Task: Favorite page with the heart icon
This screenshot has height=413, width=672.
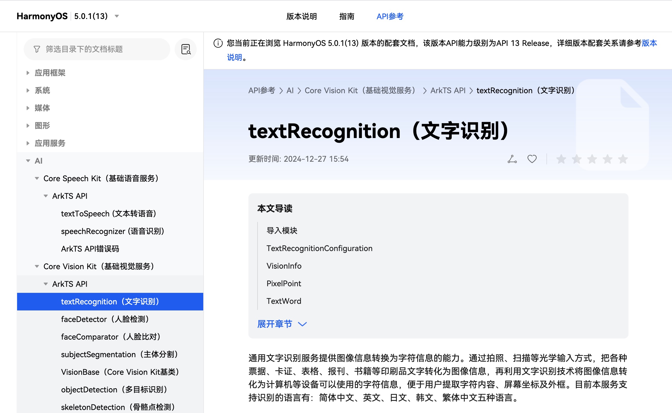Action: [532, 159]
